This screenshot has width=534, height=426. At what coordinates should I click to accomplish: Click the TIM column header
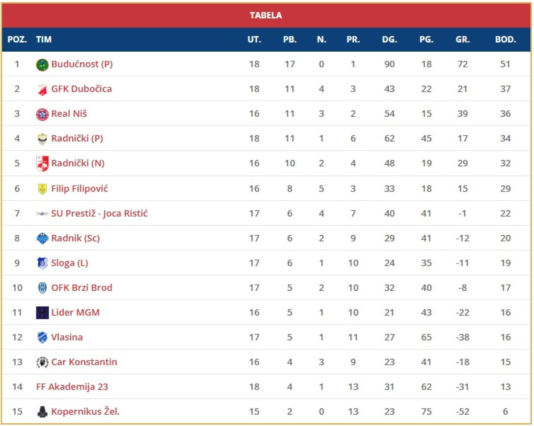[43, 40]
